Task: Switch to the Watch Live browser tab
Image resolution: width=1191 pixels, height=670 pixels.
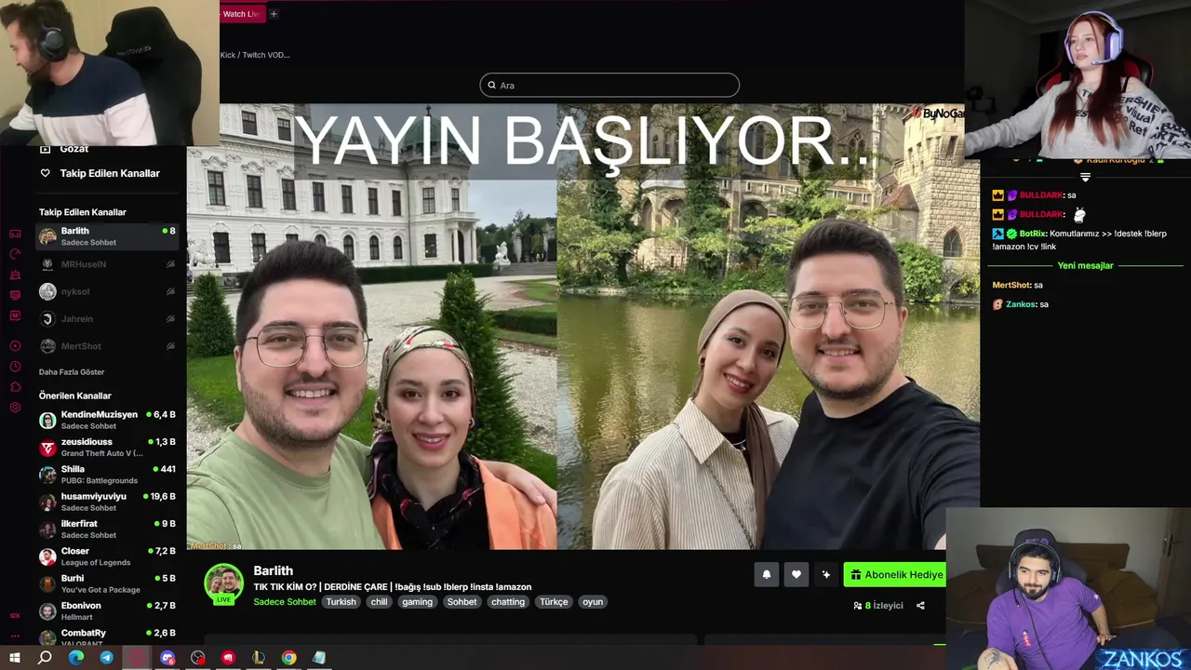Action: (x=242, y=14)
